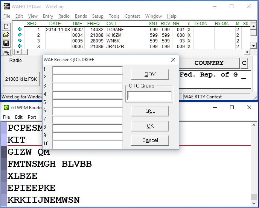
Task: Click the CALL column header
Action: [x=112, y=24]
